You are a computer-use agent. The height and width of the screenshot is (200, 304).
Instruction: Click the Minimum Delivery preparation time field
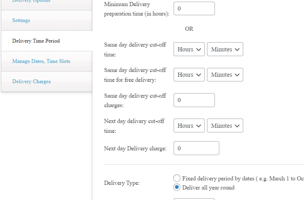(194, 8)
